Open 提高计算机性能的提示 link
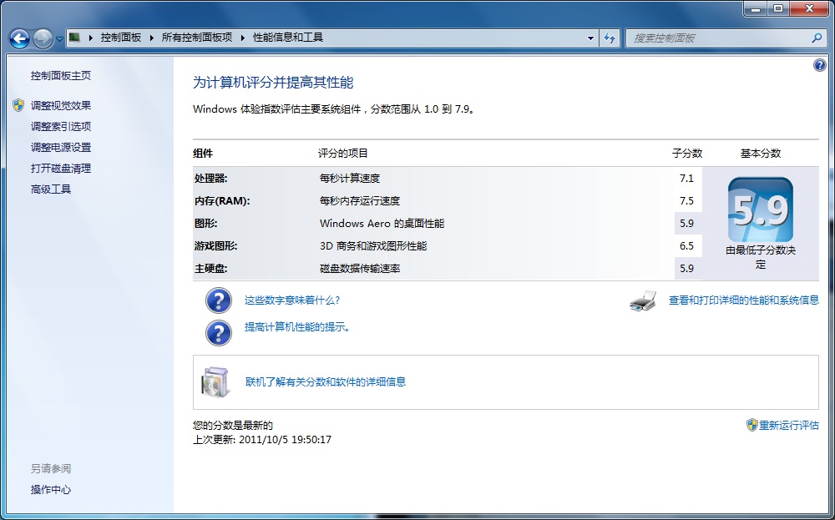This screenshot has height=520, width=835. (298, 327)
